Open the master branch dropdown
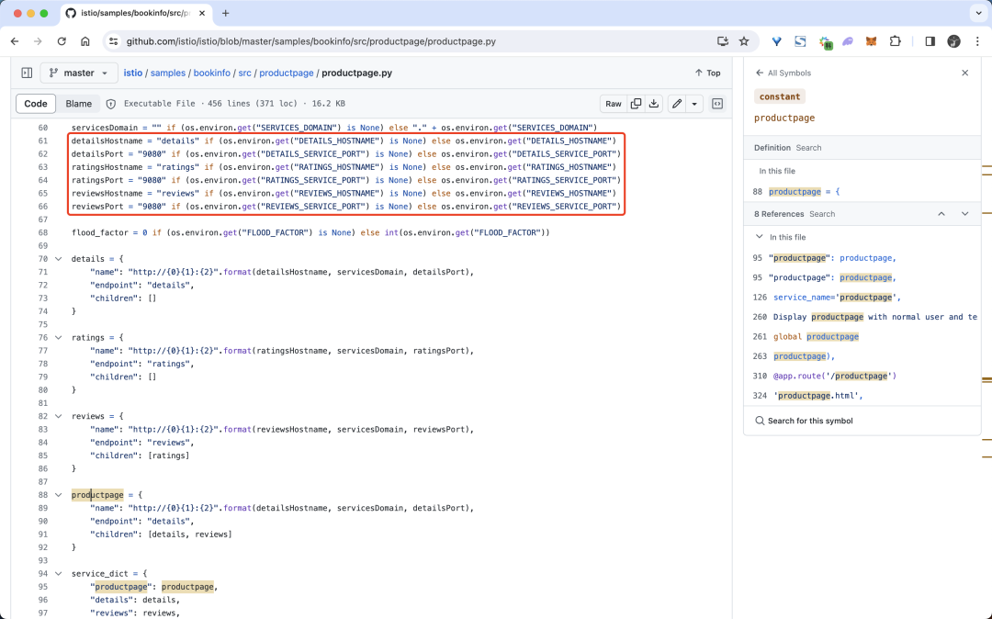992x619 pixels. [x=79, y=73]
